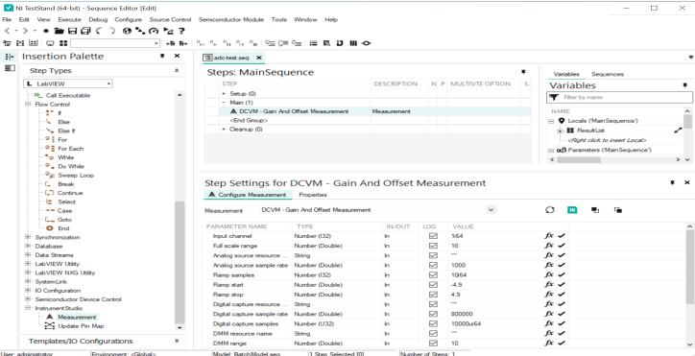695x356 pixels.
Task: Toggle Log checkbox for Ramp samples
Action: tap(434, 274)
